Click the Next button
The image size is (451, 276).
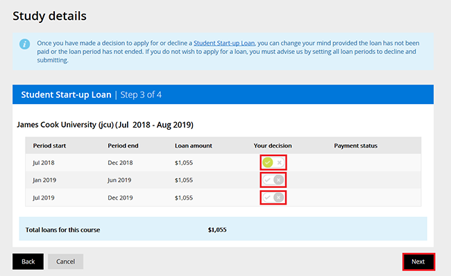pos(418,261)
